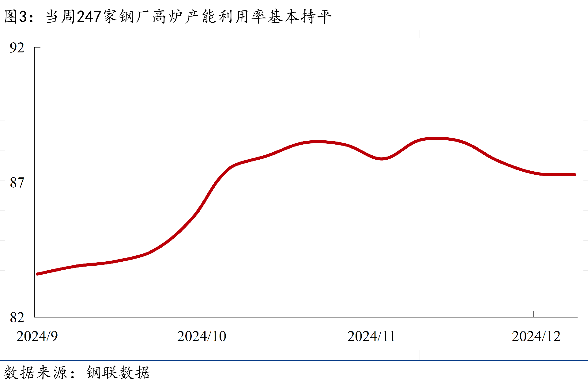
Task: Click the x-axis tick mark above 2024/10
Action: (x=199, y=314)
